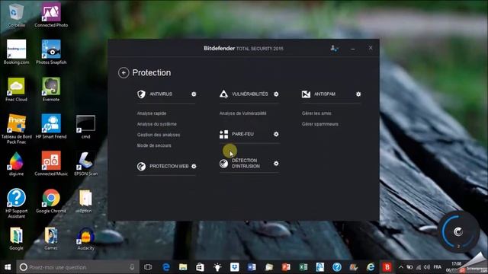488x274 pixels.
Task: Click the VULNÉRABILITÉS heading
Action: click(x=249, y=94)
